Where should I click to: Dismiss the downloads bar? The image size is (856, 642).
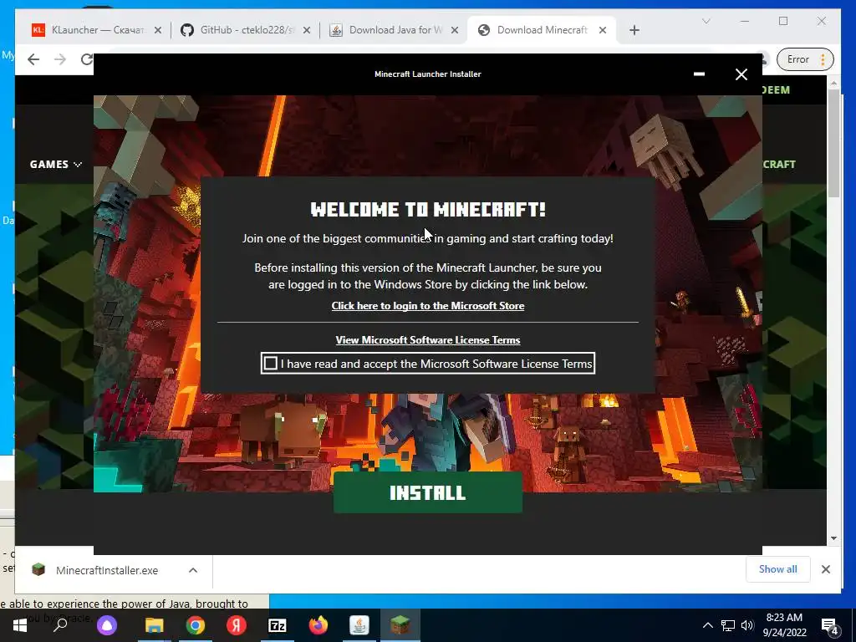point(825,569)
